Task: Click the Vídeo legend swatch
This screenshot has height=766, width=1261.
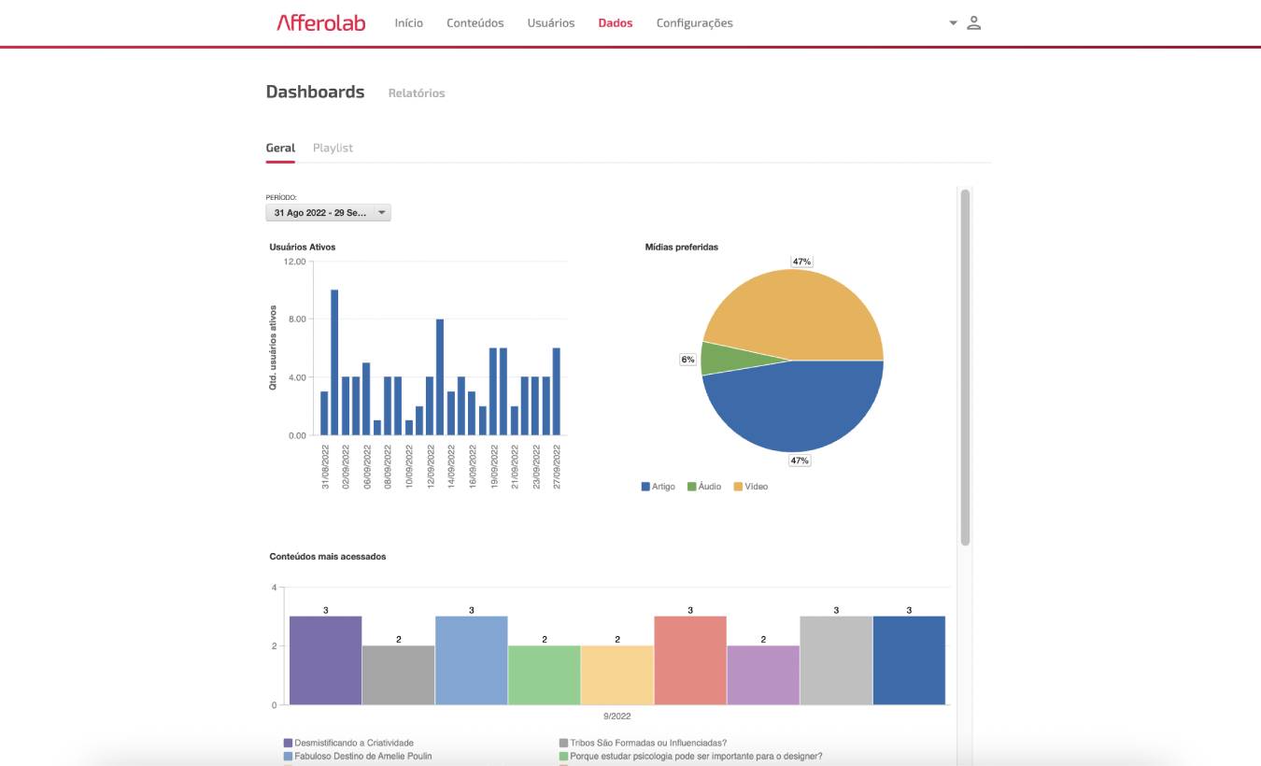Action: [738, 487]
